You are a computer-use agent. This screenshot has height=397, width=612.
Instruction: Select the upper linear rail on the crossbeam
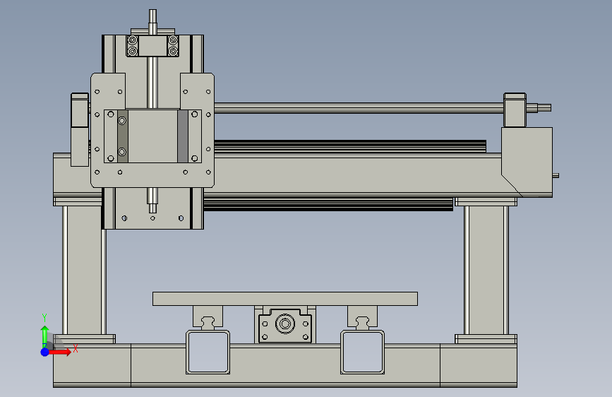(x=350, y=146)
